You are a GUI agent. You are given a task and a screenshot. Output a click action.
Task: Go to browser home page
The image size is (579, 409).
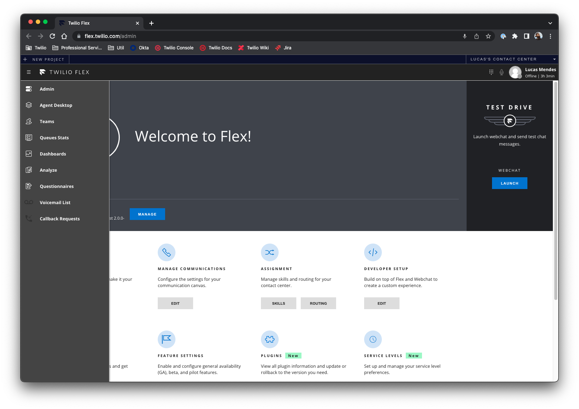64,36
